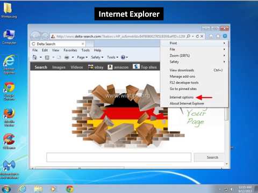Open the Wintips.org folder on desktop

pos(8,10)
